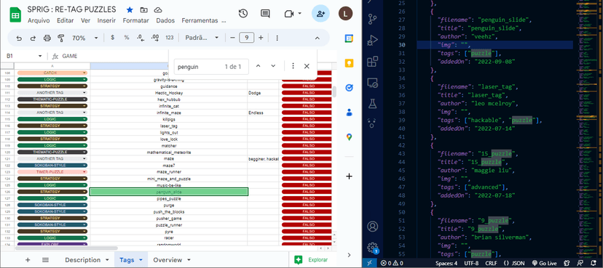Open the 70% zoom dropdown
Screen dimensions: 603x268
click(85, 38)
